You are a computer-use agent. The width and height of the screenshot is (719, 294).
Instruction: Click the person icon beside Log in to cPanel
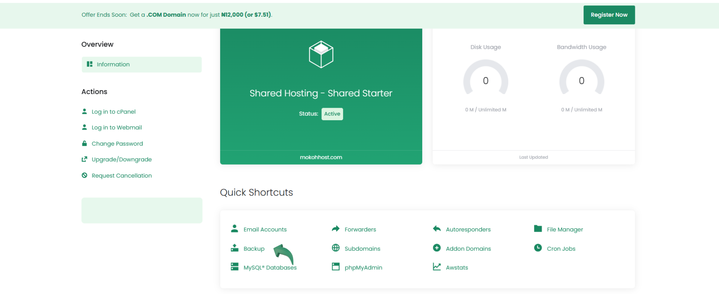[85, 112]
